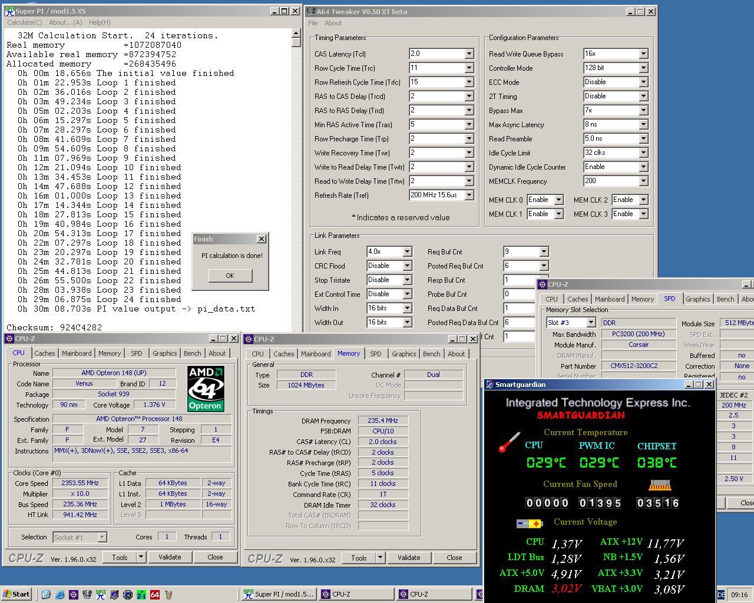Click scroll up arrow in Super PI output
This screenshot has height=603, width=754.
296,34
